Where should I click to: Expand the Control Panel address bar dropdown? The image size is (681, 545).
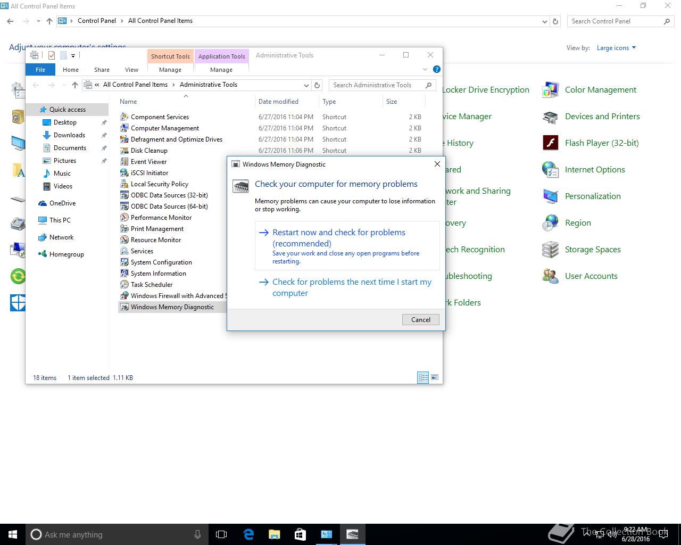click(x=544, y=21)
